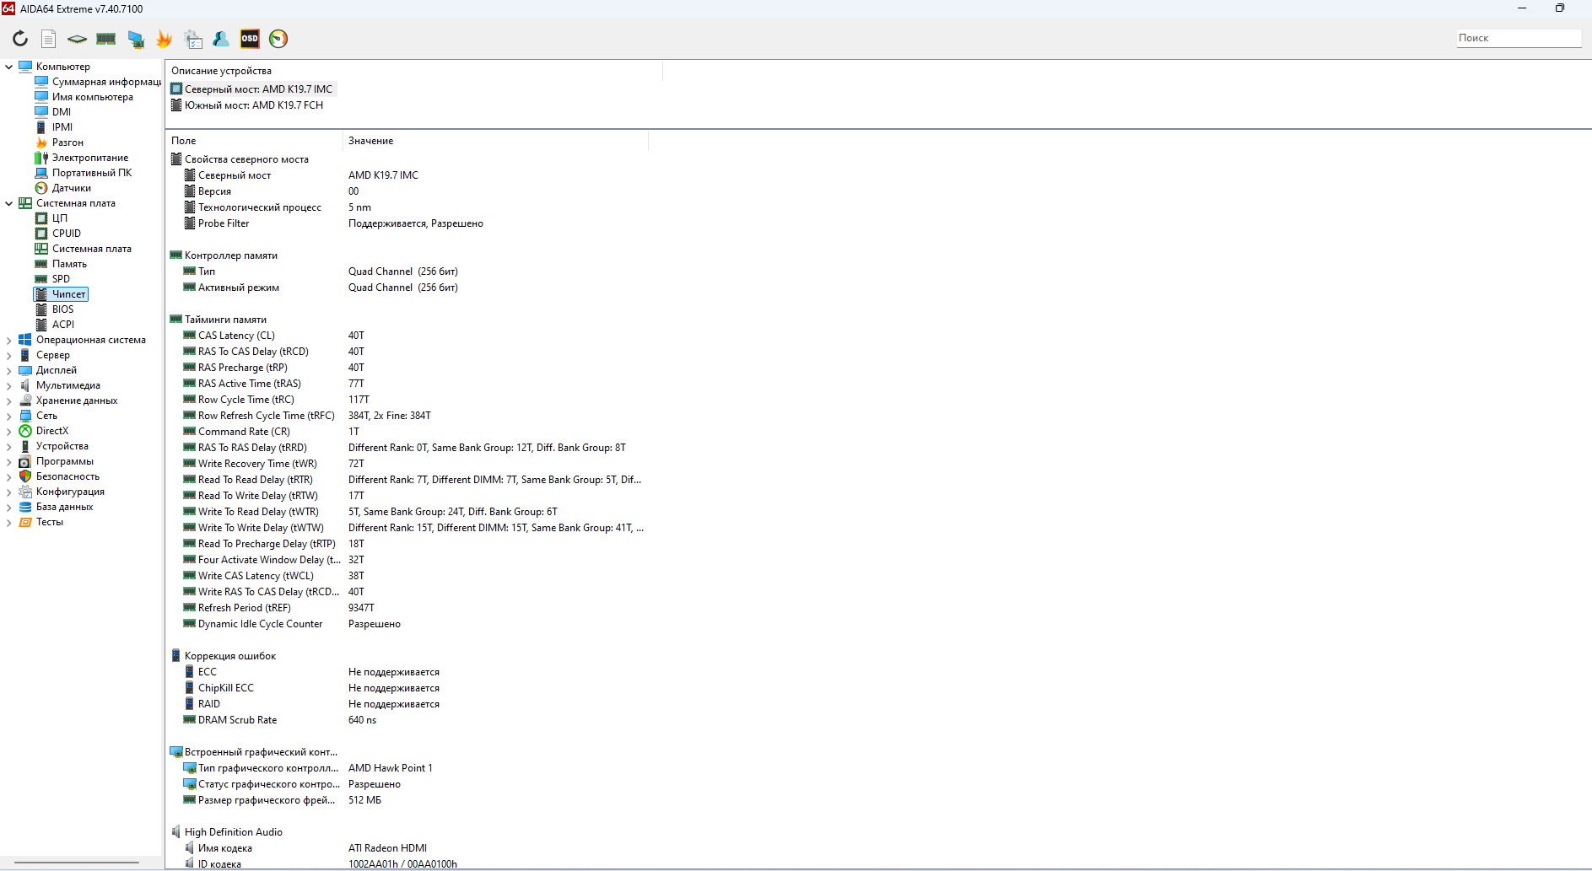Click the AMD Hawk Point 1 value
The height and width of the screenshot is (871, 1592).
pos(390,768)
